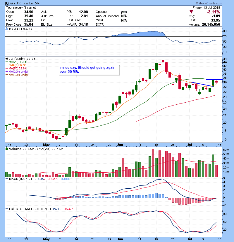Click the 60M label on volume axis
This screenshot has width=234, height=242.
226,150
